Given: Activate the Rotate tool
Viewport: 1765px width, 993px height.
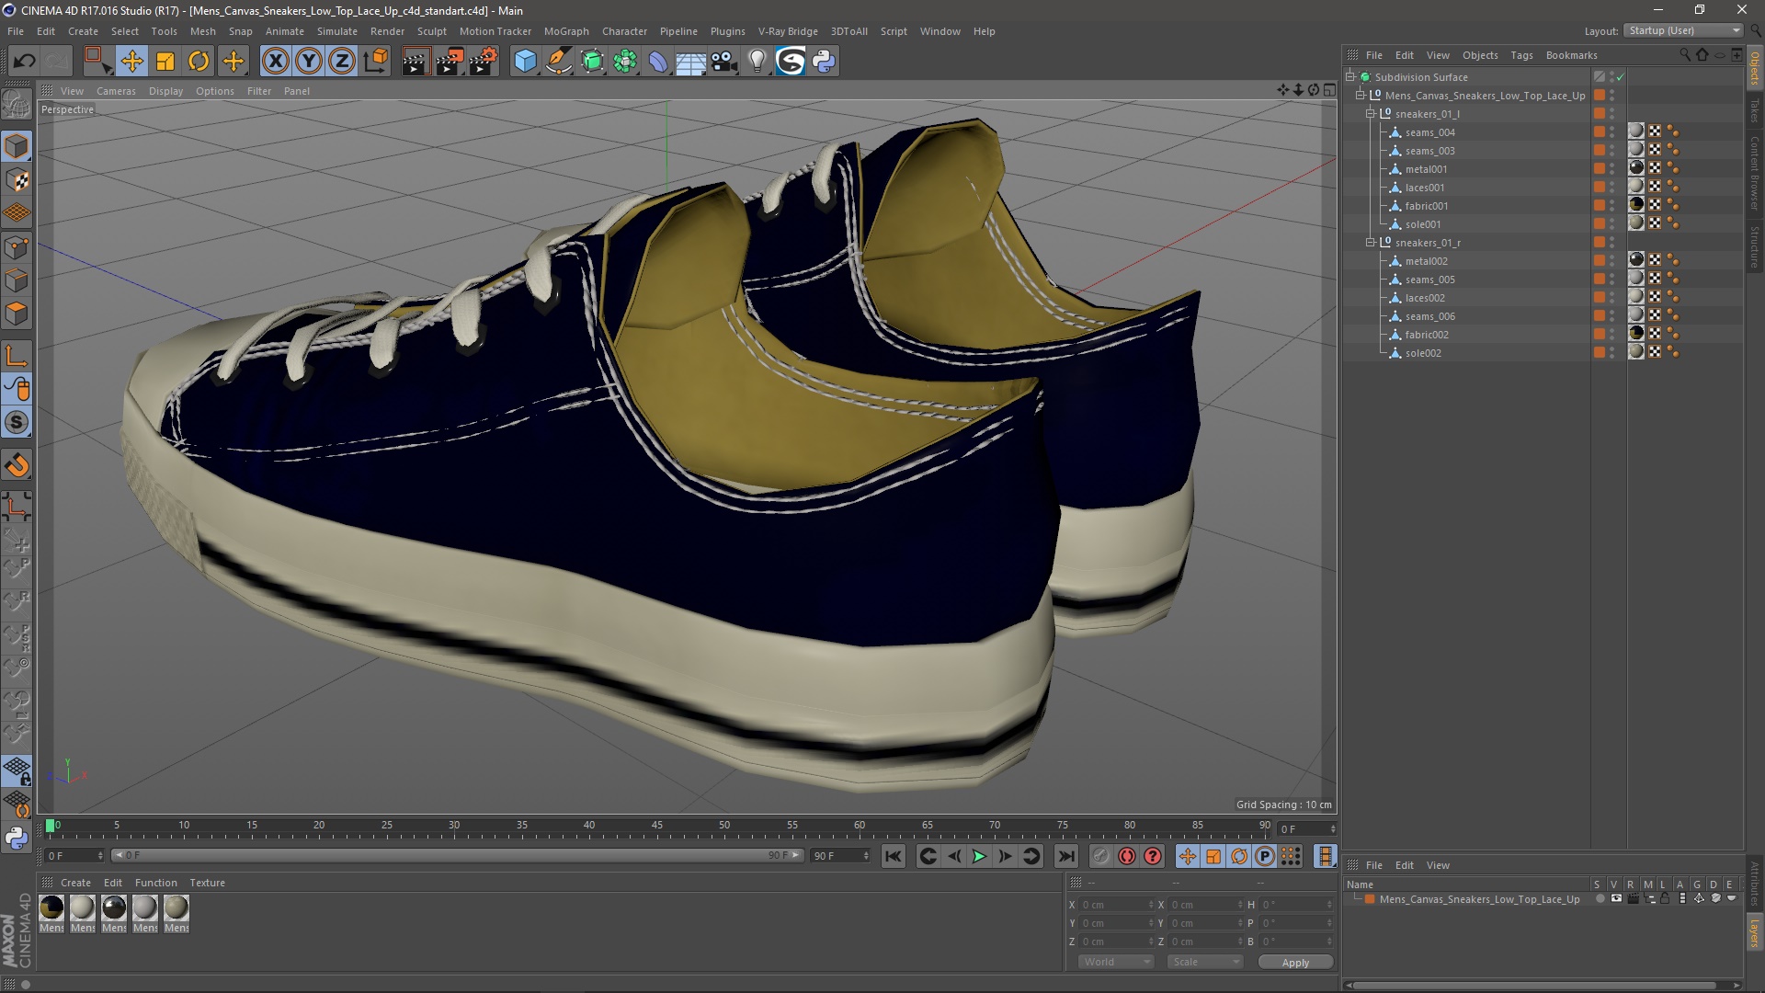Looking at the screenshot, I should [x=199, y=62].
